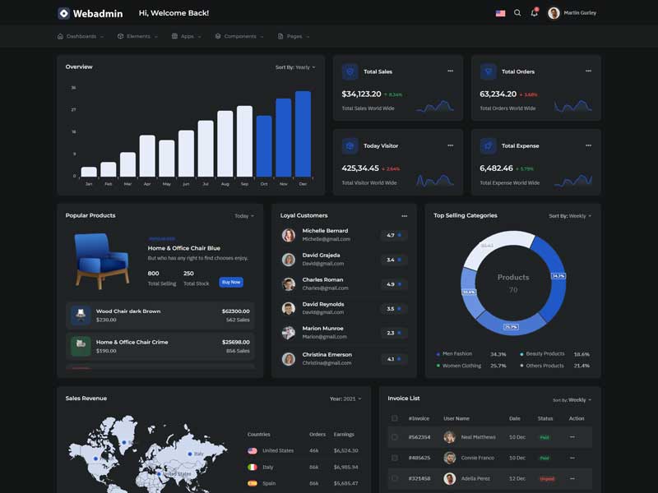Open Loyal Customers more options menu
This screenshot has height=493, width=658.
[x=404, y=216]
